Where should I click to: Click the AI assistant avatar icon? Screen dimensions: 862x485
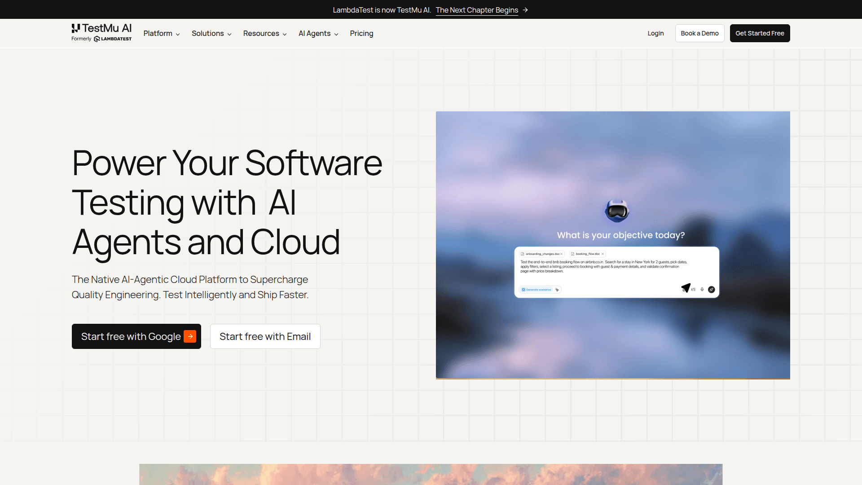pos(617,211)
